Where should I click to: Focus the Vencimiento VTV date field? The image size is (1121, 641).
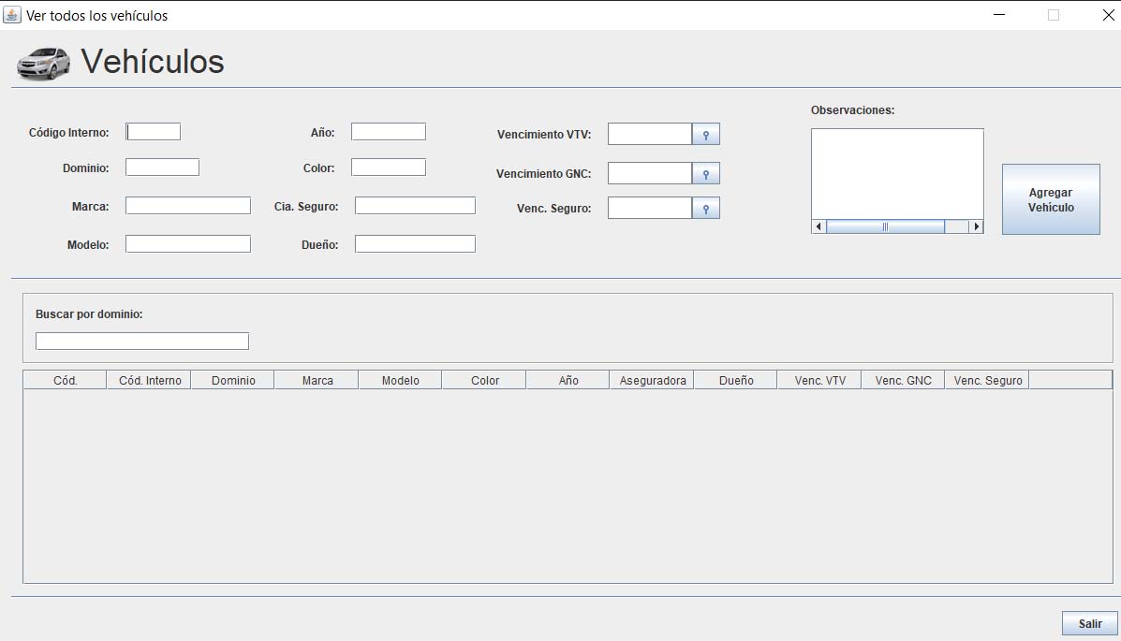649,135
